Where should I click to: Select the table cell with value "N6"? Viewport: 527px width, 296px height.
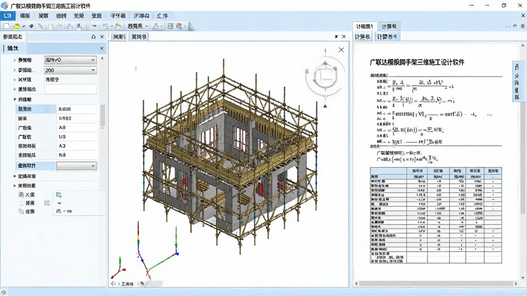pyautogui.click(x=77, y=155)
